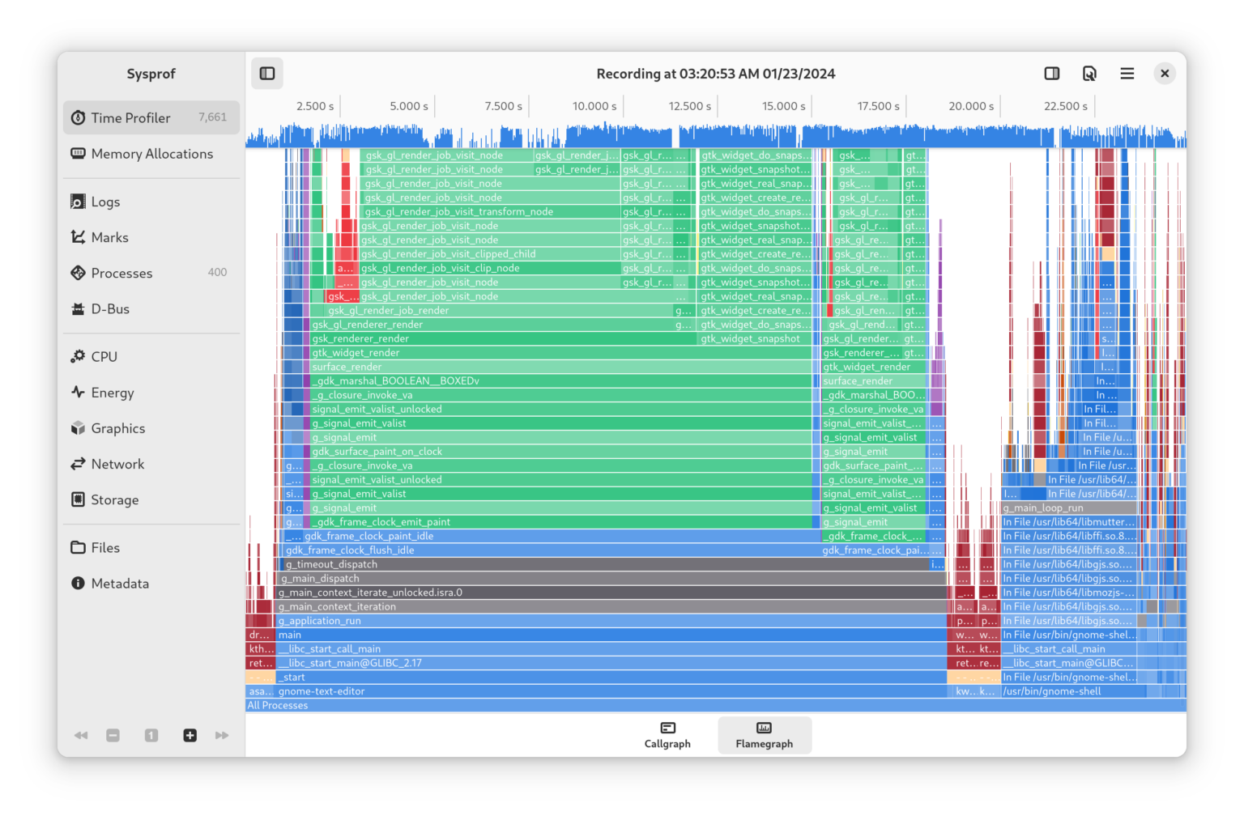Switch to the Callgraph tab
Screen dimensions: 1244x820
pyautogui.click(x=667, y=735)
